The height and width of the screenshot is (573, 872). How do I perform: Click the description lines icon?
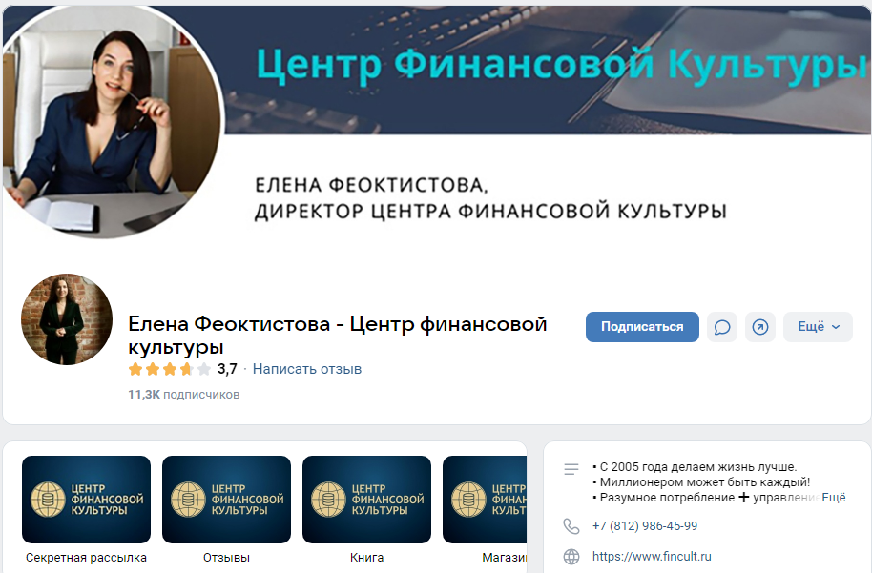(x=571, y=469)
